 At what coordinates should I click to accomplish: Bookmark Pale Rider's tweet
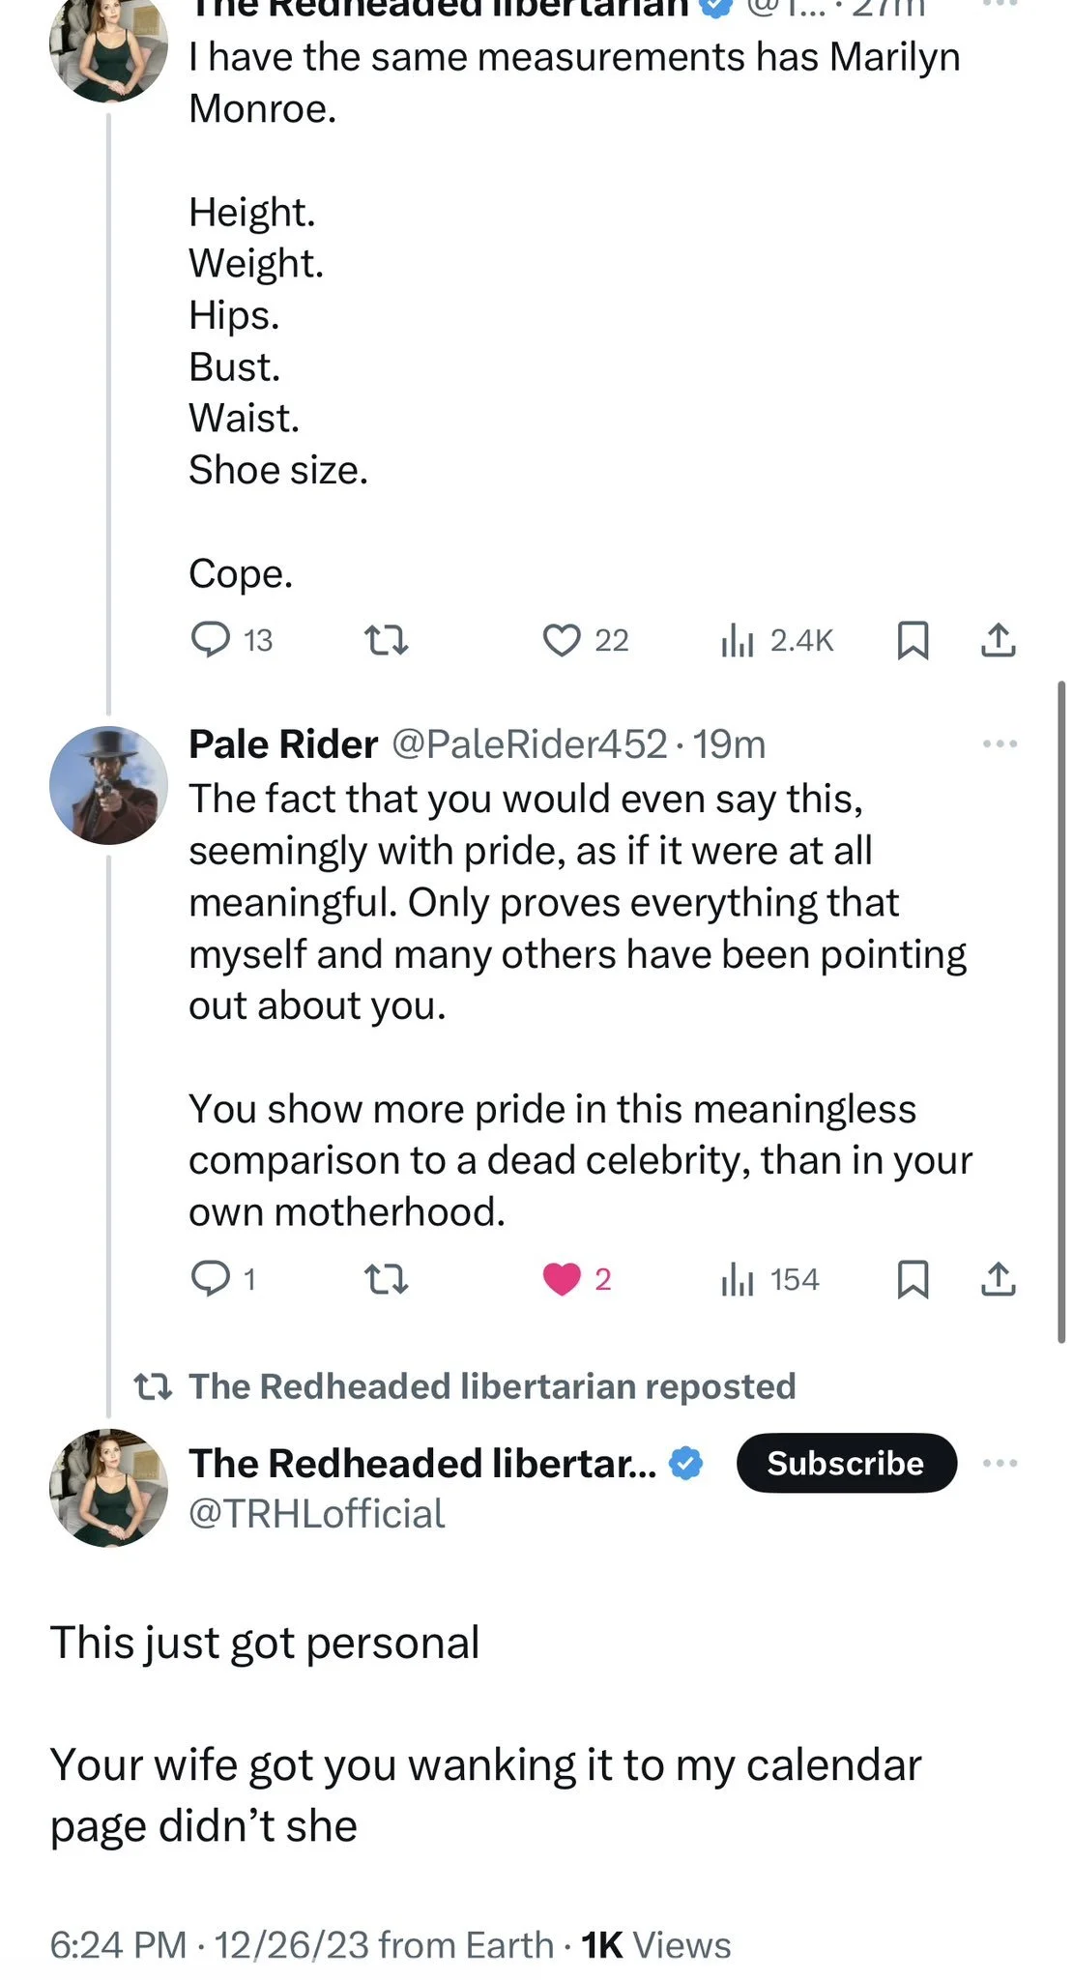coord(913,1279)
